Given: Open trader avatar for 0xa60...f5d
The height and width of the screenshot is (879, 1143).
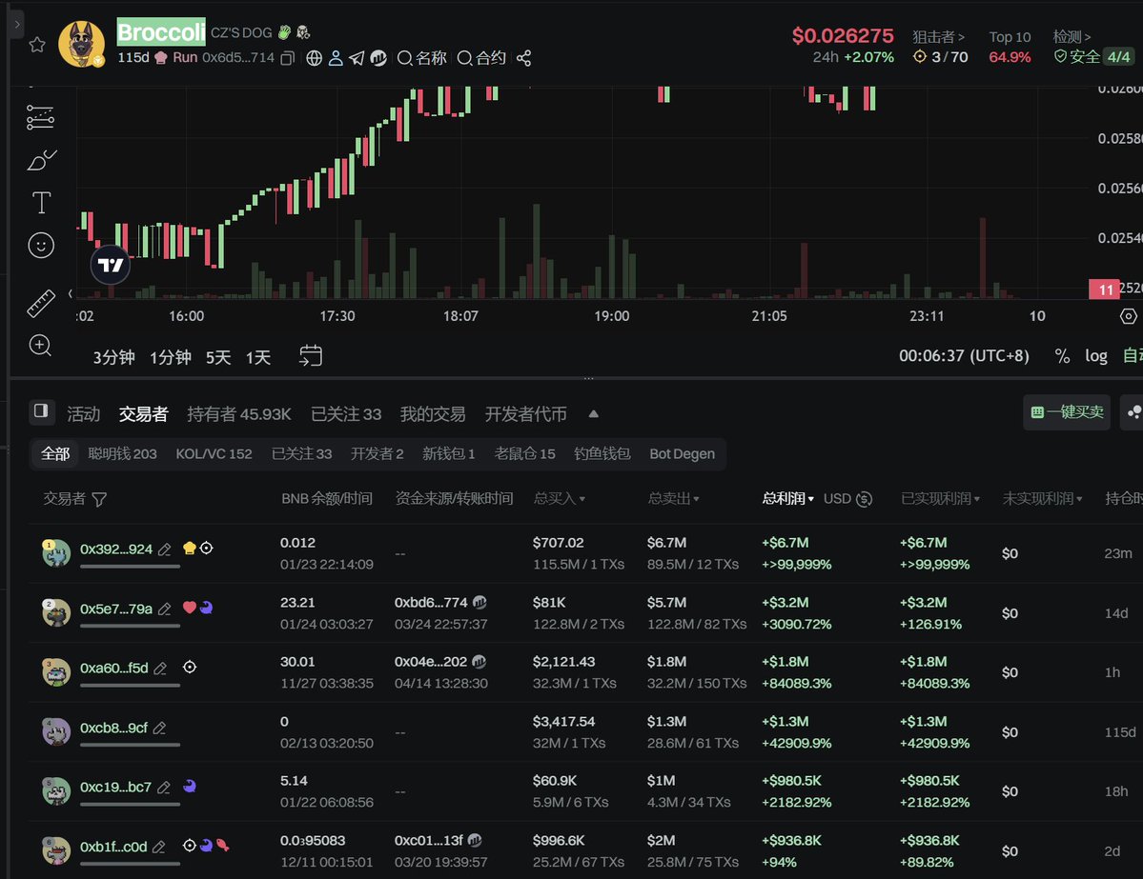Looking at the screenshot, I should 56,672.
